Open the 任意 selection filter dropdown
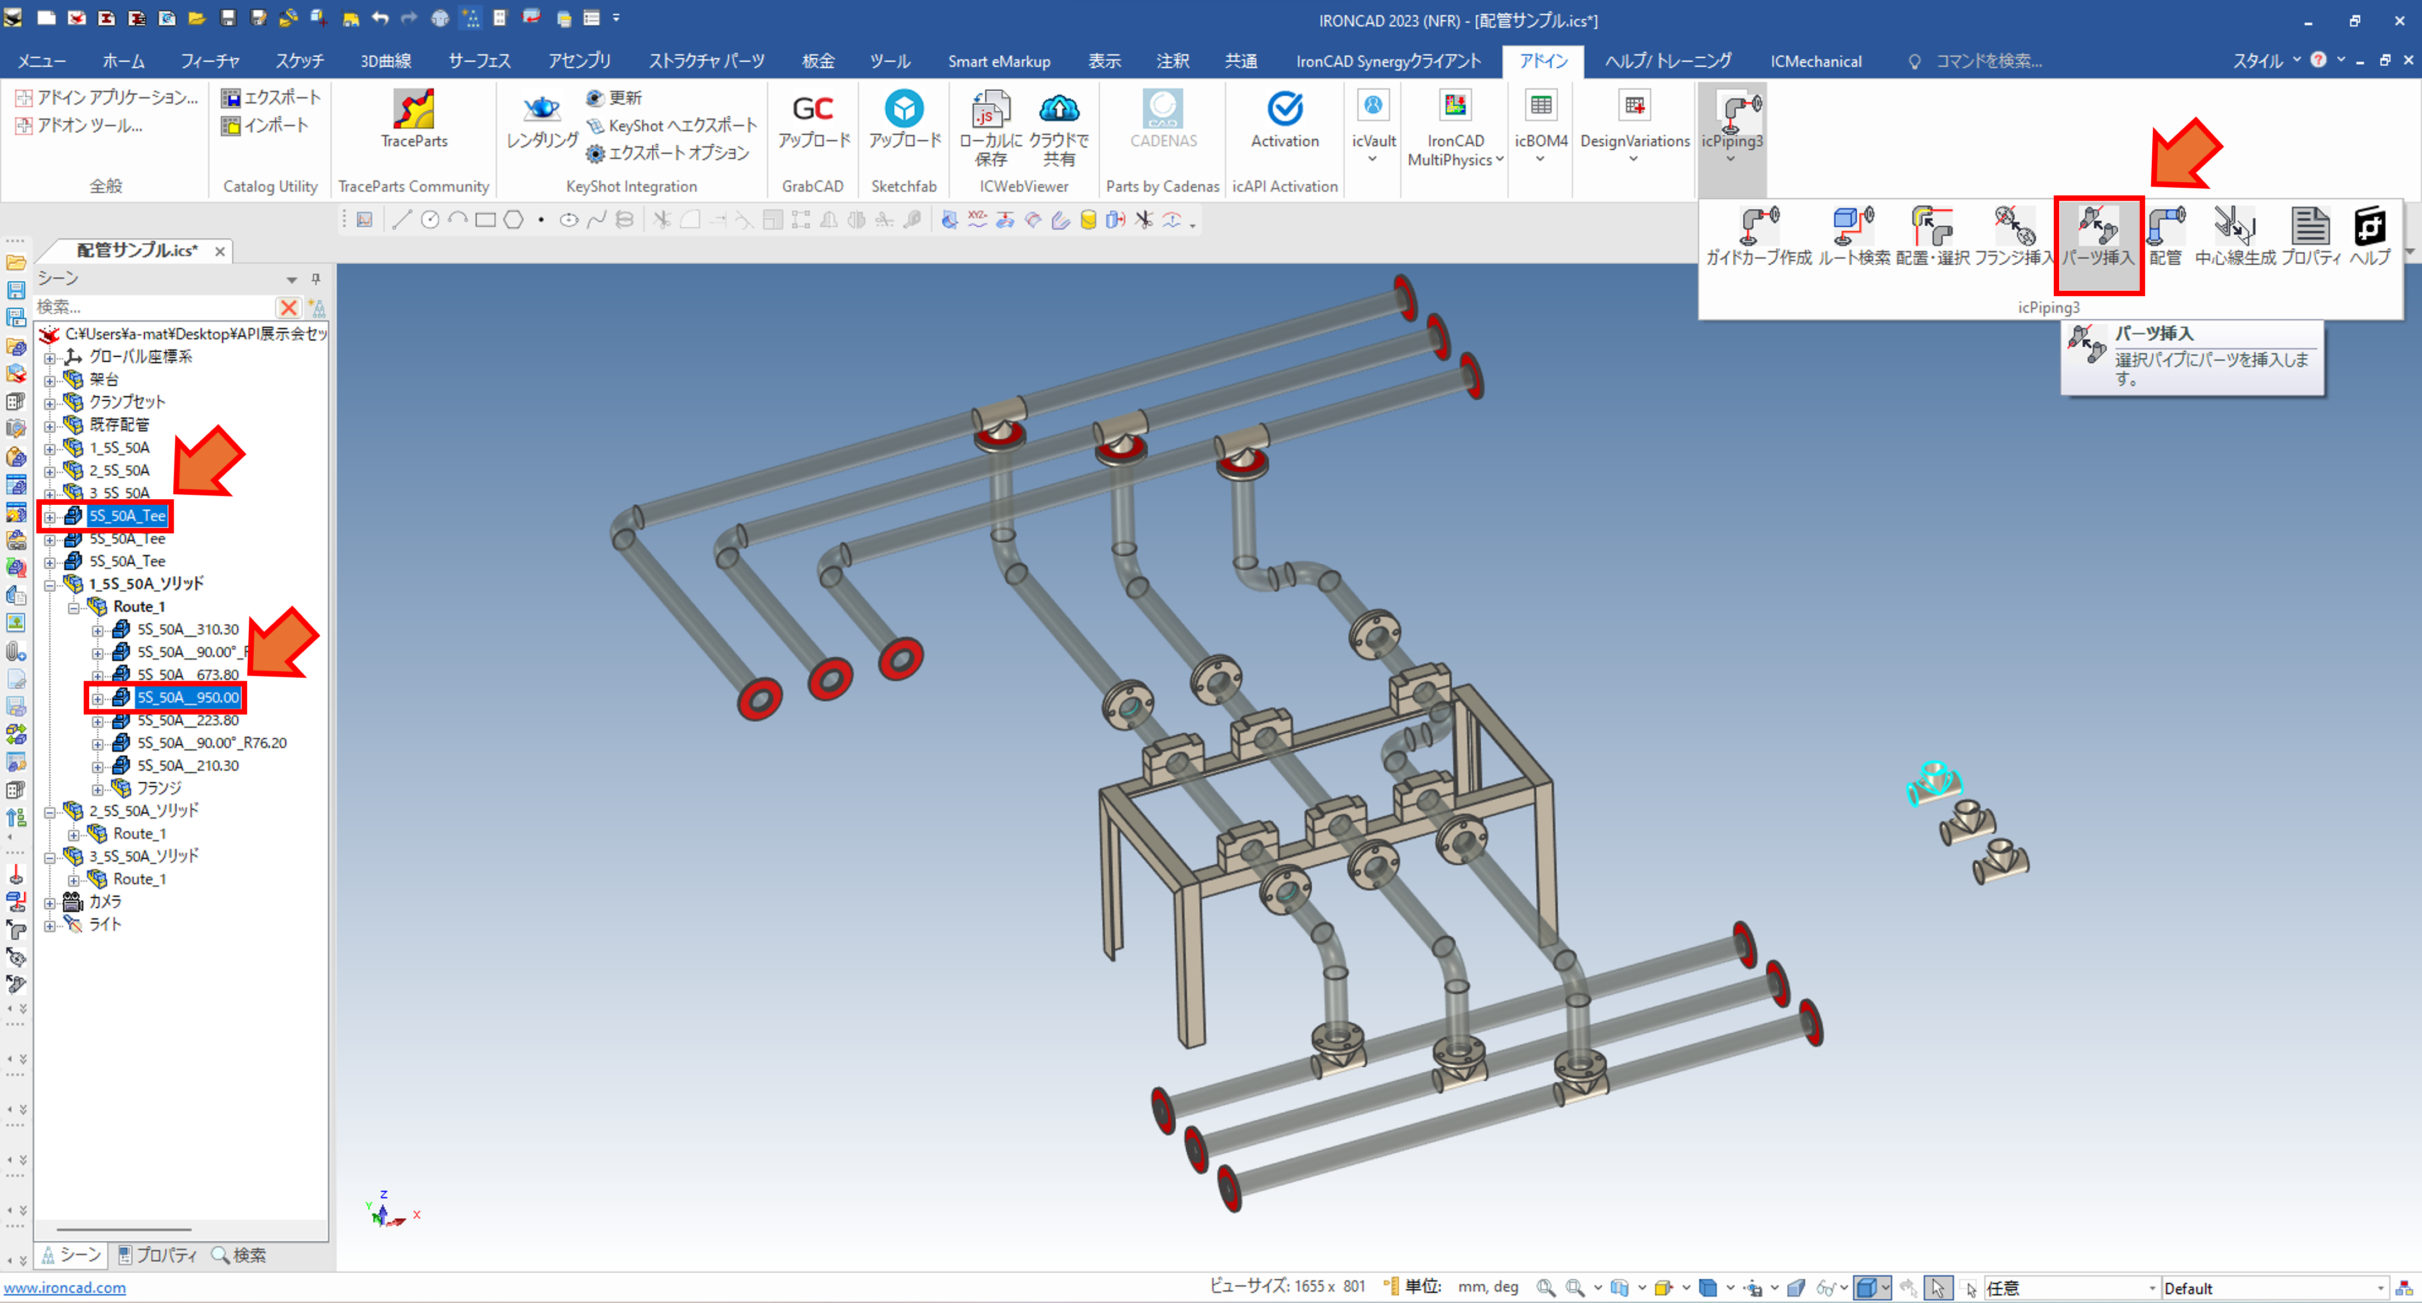The width and height of the screenshot is (2422, 1303). pos(2151,1288)
